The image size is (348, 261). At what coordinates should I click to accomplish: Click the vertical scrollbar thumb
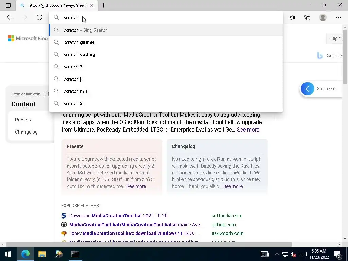click(x=345, y=57)
